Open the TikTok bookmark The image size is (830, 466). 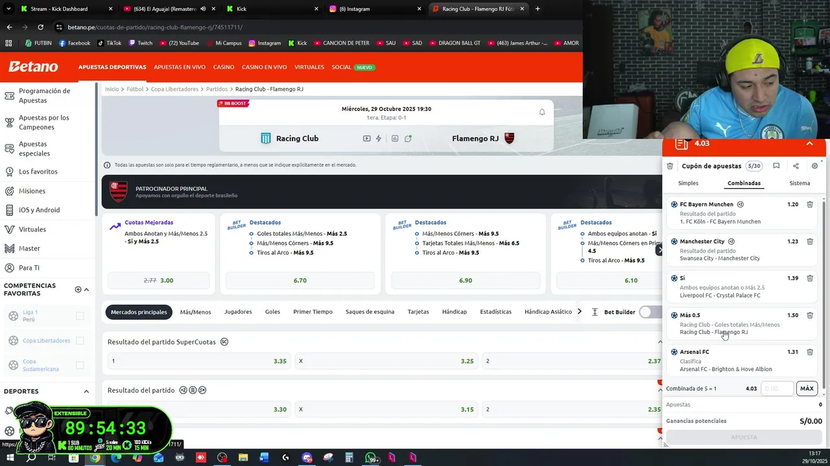(109, 43)
